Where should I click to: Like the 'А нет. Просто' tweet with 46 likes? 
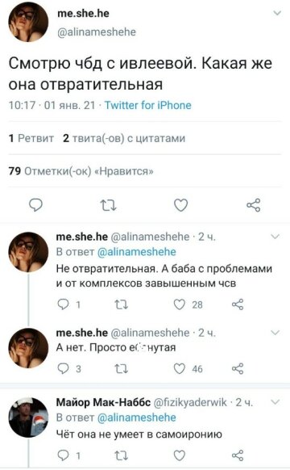tap(180, 369)
